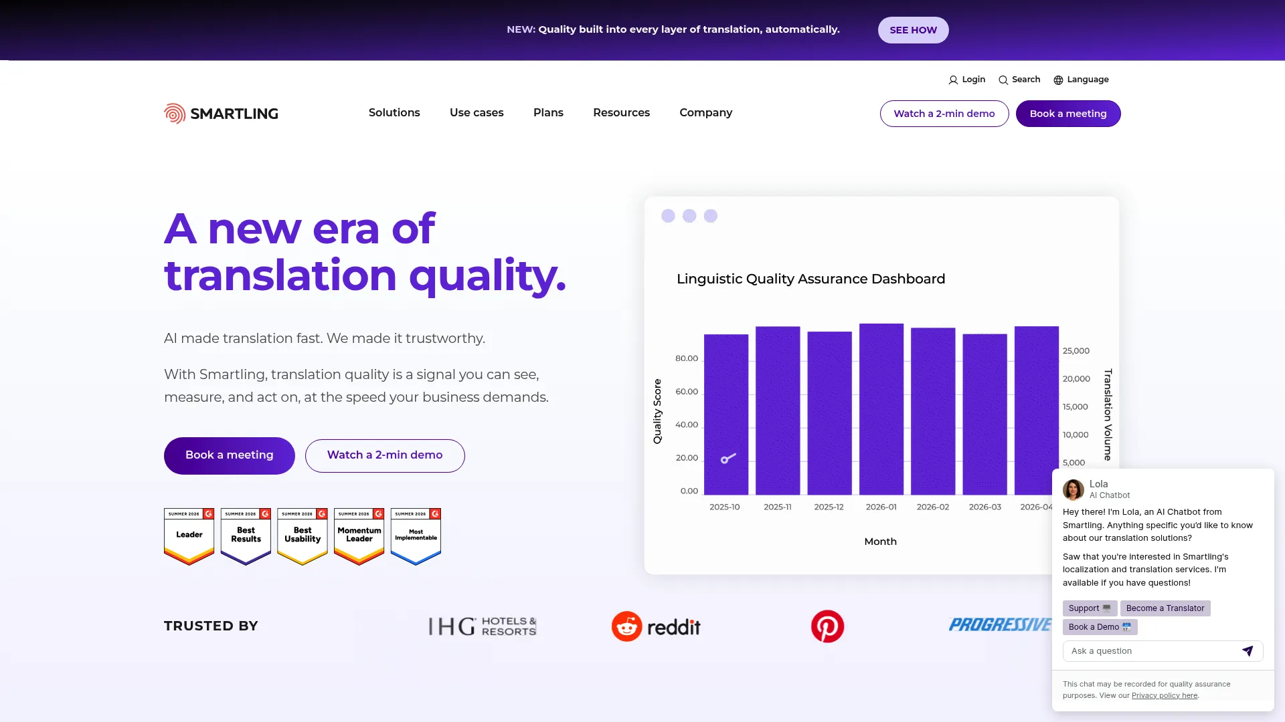Open the Privacy policy here link
This screenshot has height=722, width=1285.
pos(1165,696)
